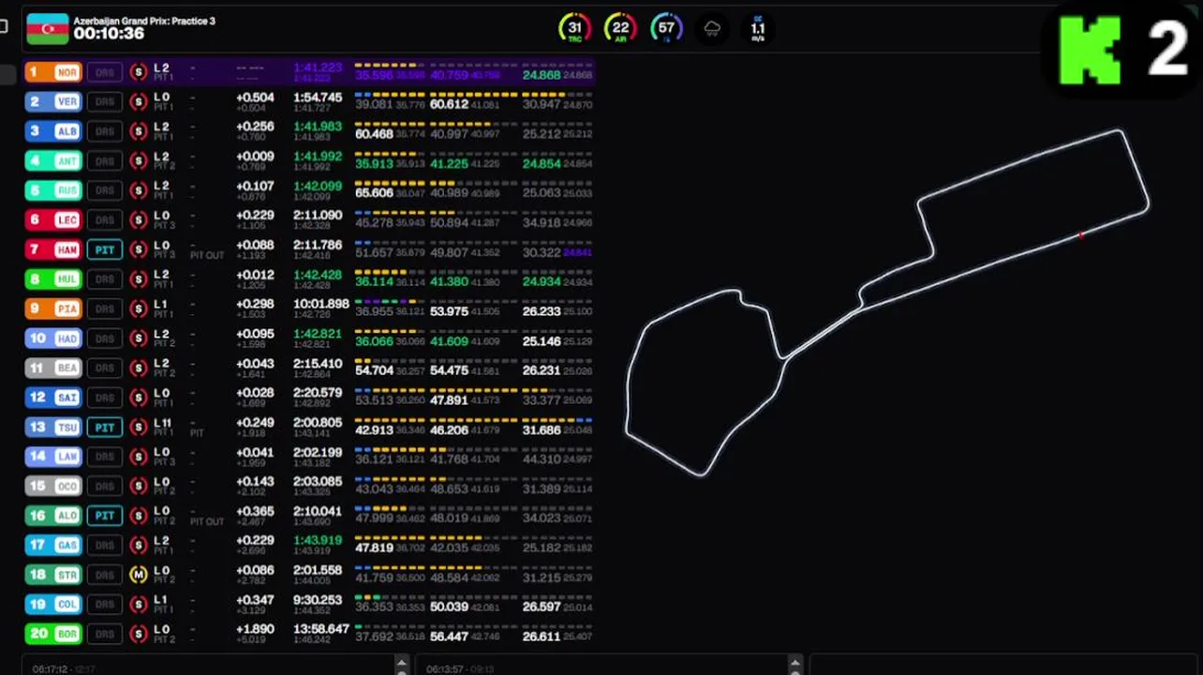The height and width of the screenshot is (675, 1203).
Task: Click the PIT status box for ALO
Action: 105,516
